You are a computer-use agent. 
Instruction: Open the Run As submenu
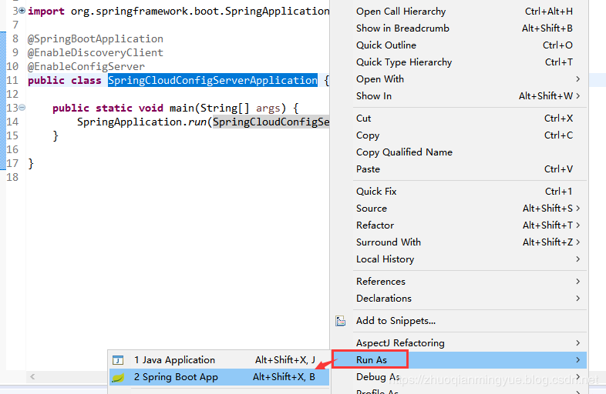click(x=460, y=360)
